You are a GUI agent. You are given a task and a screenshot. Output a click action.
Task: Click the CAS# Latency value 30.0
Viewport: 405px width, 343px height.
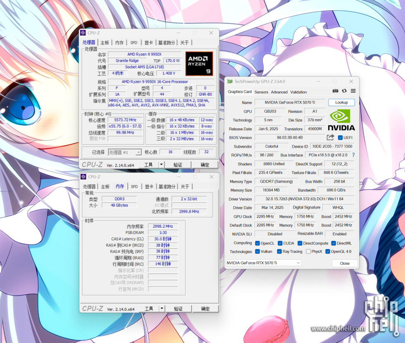[163, 239]
